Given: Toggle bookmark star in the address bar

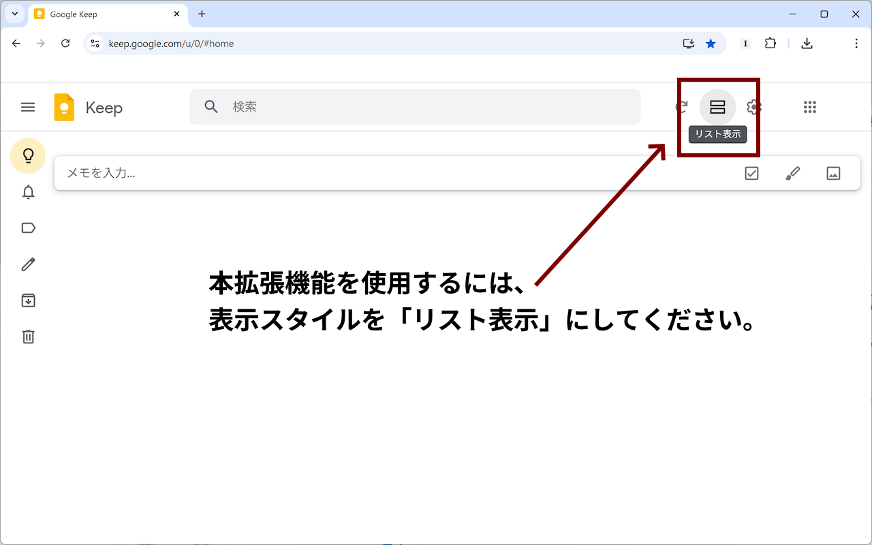Looking at the screenshot, I should [711, 44].
